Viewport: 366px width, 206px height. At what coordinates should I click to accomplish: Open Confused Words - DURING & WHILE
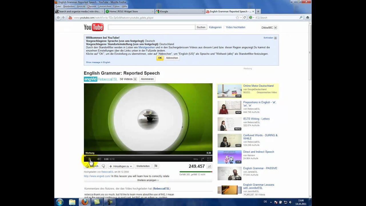coord(260,137)
